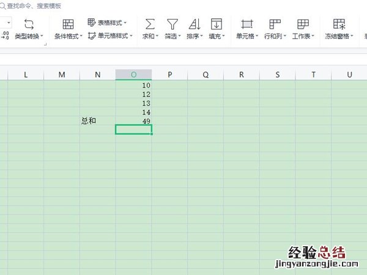Open the conditional formatting (条件格式) icon
The image size is (367, 275).
[x=68, y=24]
